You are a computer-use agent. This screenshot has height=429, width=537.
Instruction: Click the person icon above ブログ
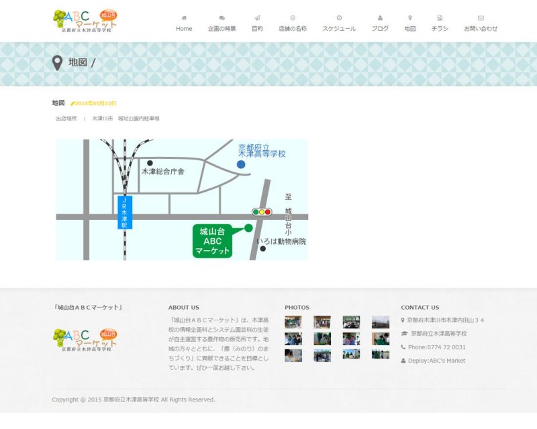(380, 18)
